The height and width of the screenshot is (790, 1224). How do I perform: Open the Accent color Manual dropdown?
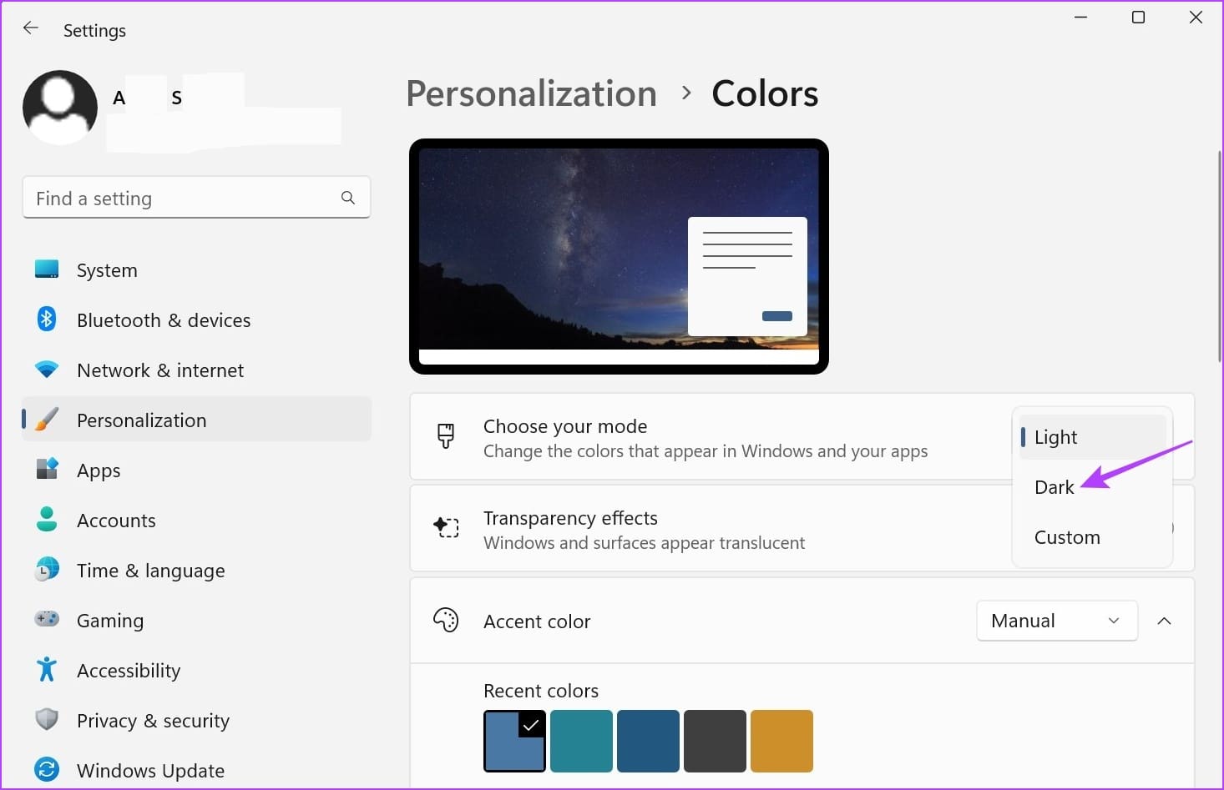click(x=1056, y=621)
